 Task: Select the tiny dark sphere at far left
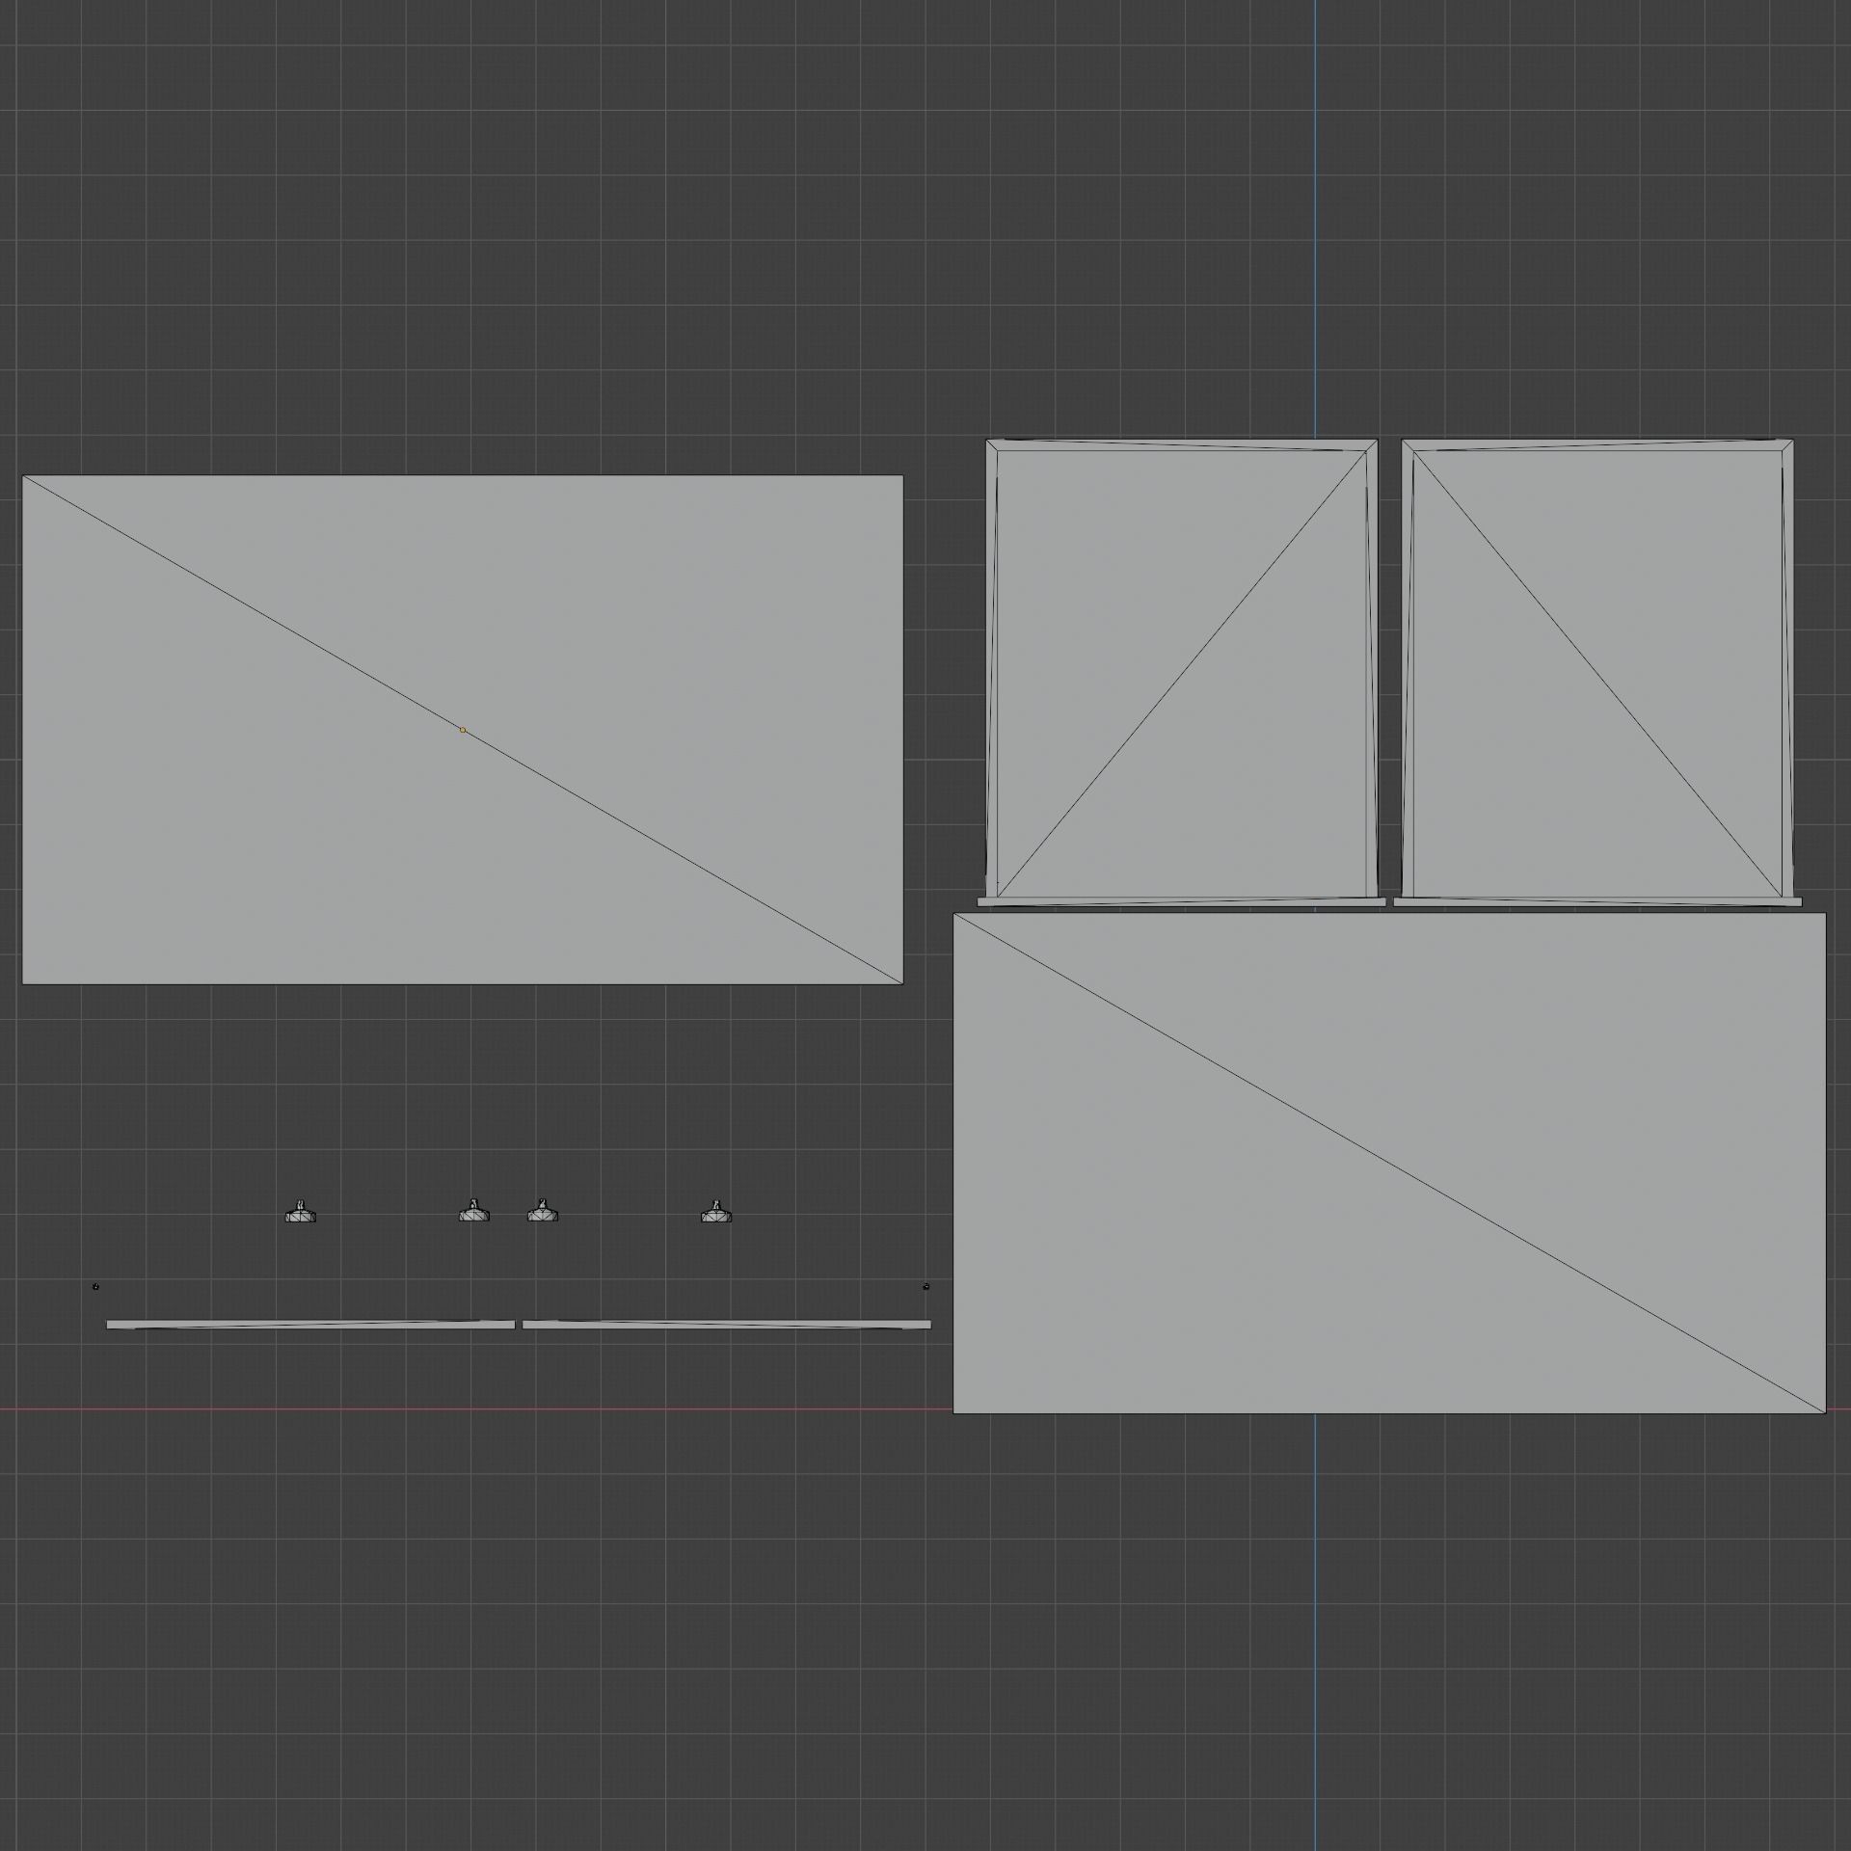point(95,1286)
